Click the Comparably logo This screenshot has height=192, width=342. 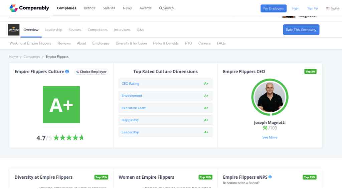coord(29,8)
